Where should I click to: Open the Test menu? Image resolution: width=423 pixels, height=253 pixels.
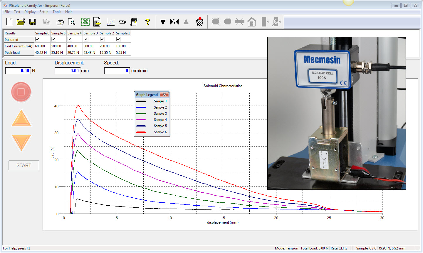(x=16, y=12)
